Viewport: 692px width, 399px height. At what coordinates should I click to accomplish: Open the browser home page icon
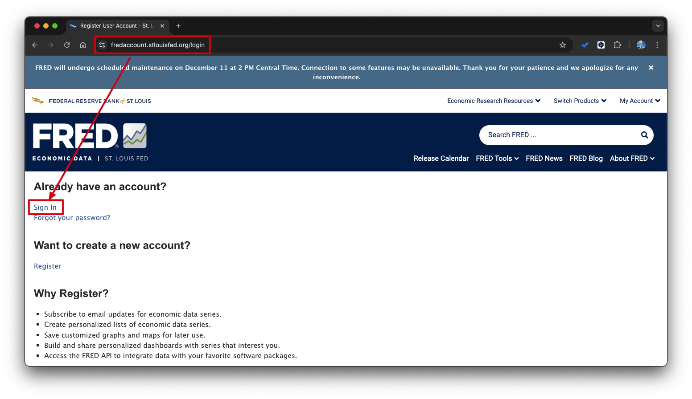[83, 45]
